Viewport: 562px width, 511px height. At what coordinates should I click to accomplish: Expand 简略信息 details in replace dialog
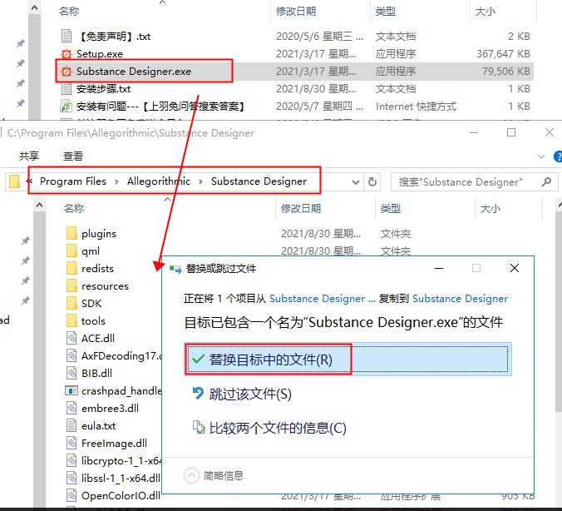click(192, 475)
